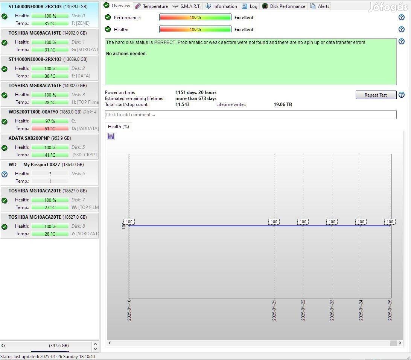The width and height of the screenshot is (411, 360).
Task: Select disk TOSHIBA MG10ACA20TE W: drive
Action: click(x=49, y=199)
